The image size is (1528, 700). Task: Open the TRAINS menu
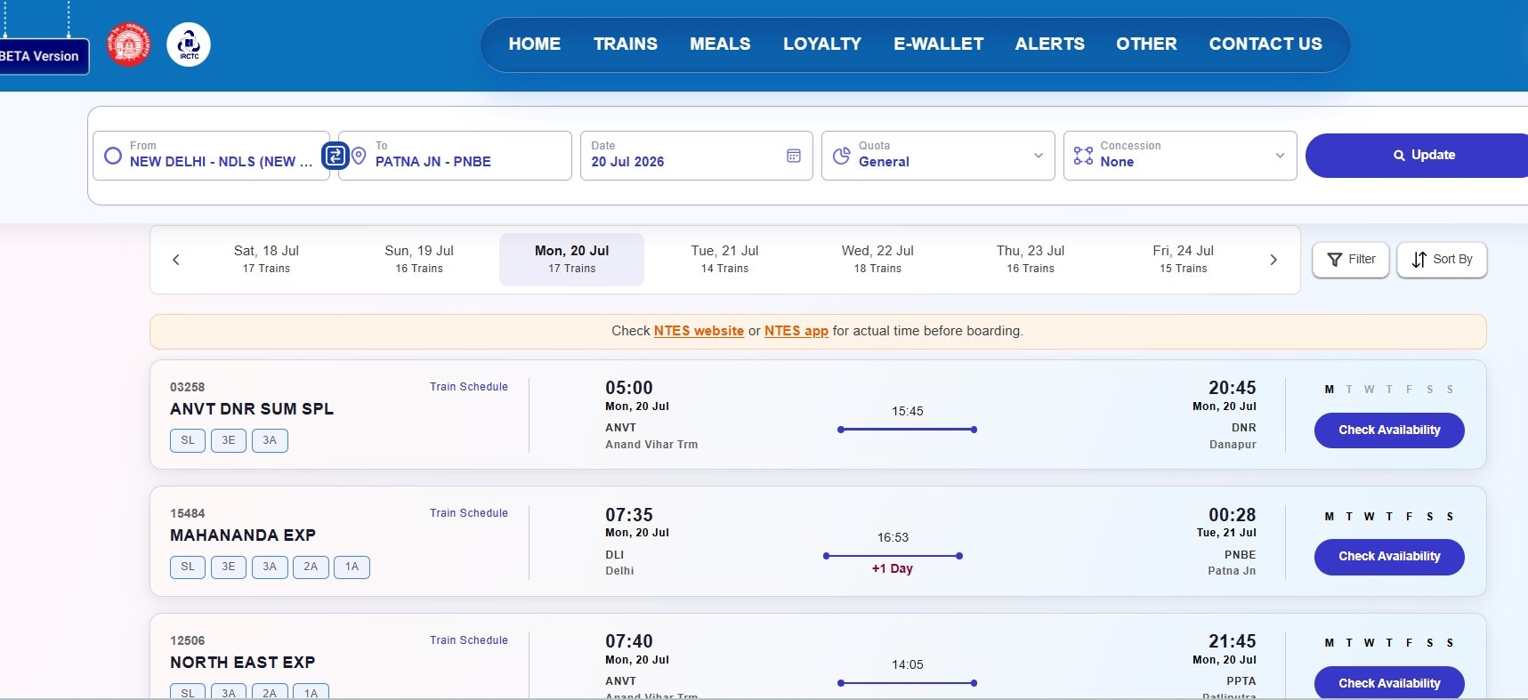click(626, 44)
